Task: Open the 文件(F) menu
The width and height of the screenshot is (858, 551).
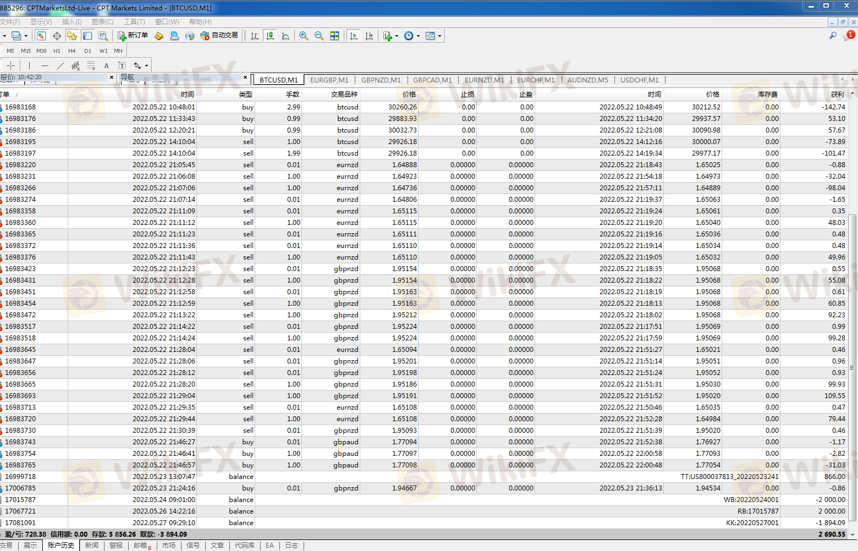Action: click(x=9, y=22)
